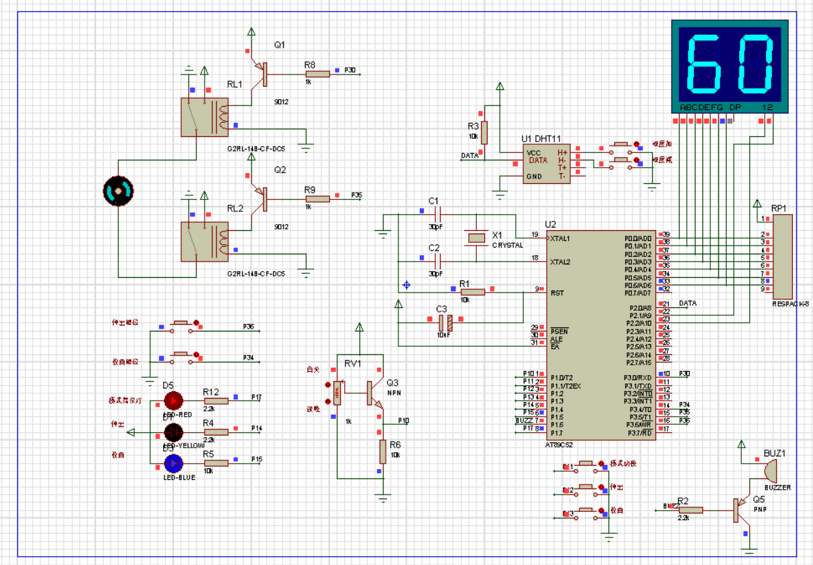
Task: Click the RST pin label on U2
Action: pyautogui.click(x=557, y=293)
